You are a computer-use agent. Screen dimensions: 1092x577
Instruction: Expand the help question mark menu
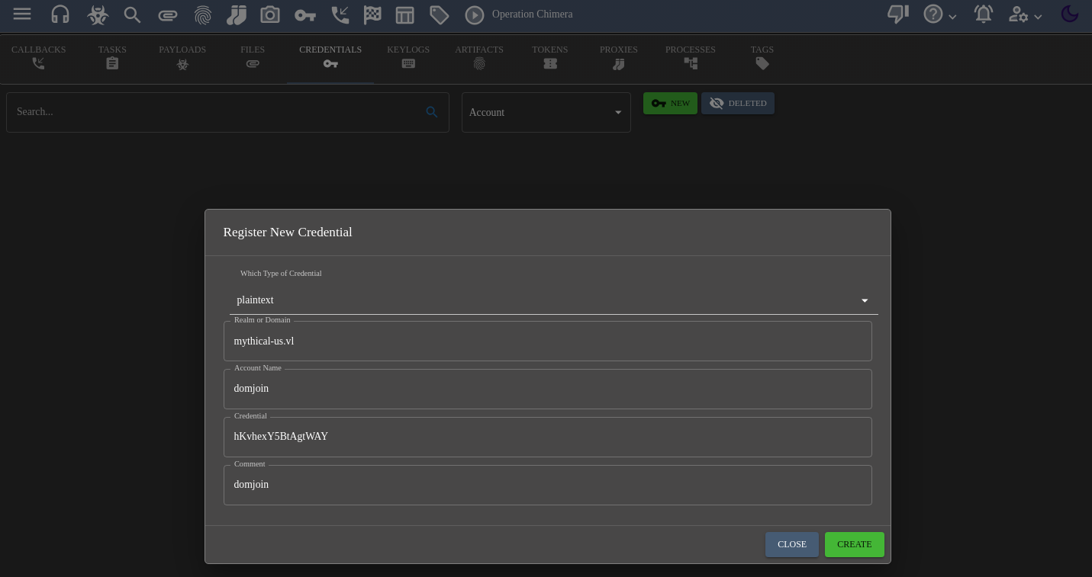coord(940,14)
